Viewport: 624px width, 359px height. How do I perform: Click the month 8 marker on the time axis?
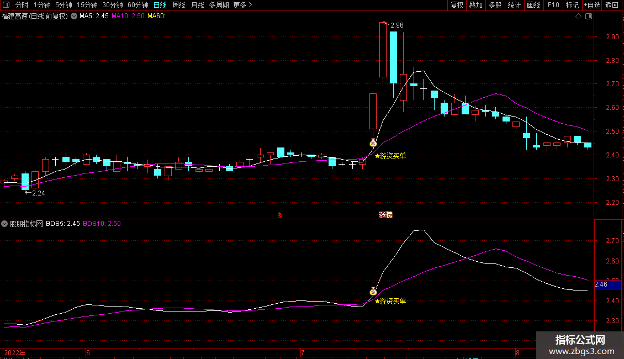517,352
